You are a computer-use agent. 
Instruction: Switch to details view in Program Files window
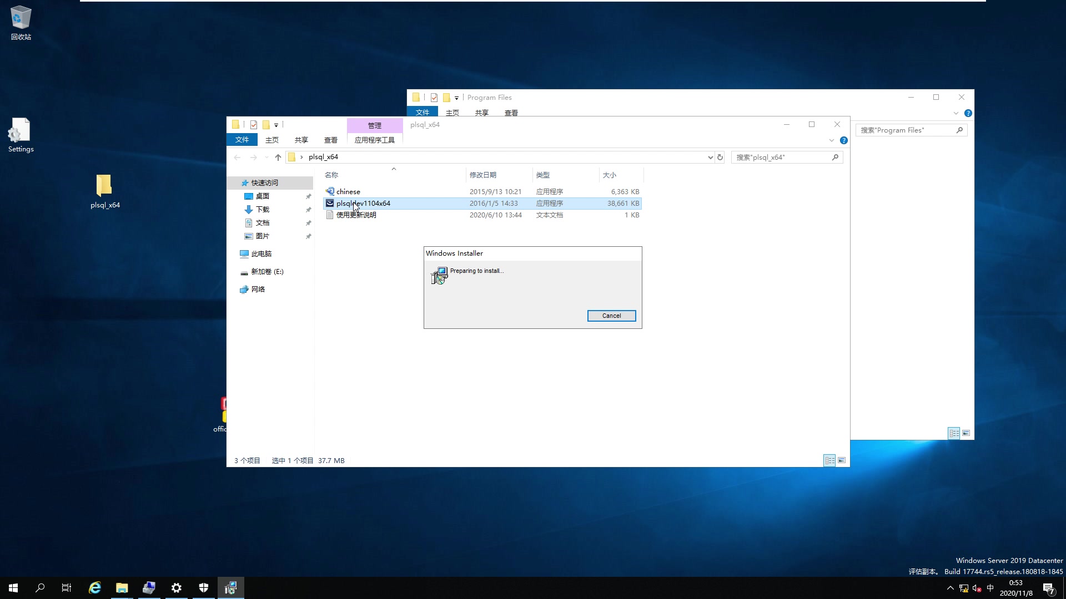pos(954,433)
